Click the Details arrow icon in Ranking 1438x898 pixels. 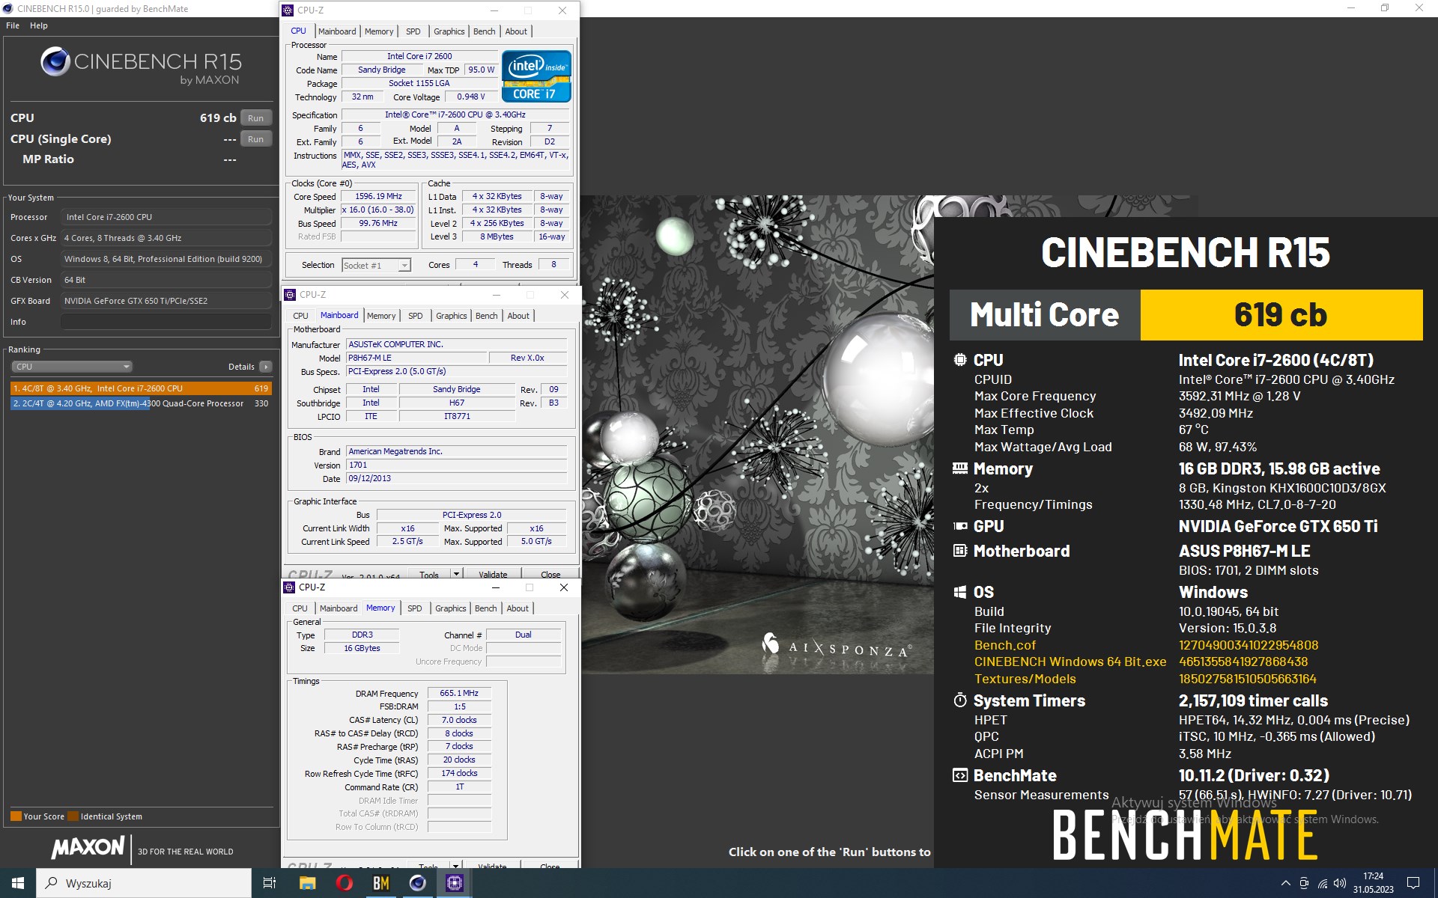pyautogui.click(x=265, y=367)
